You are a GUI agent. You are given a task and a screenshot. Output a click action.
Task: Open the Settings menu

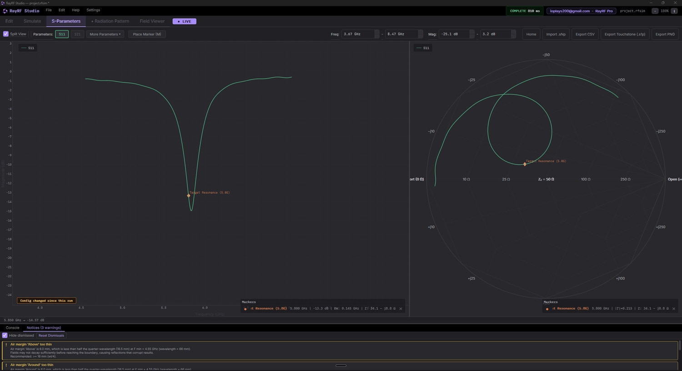point(93,10)
